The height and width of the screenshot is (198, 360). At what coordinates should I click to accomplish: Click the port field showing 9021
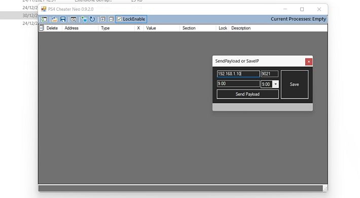click(x=270, y=74)
